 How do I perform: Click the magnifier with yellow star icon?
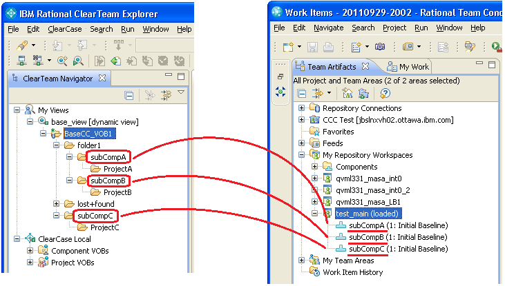pyautogui.click(x=62, y=61)
